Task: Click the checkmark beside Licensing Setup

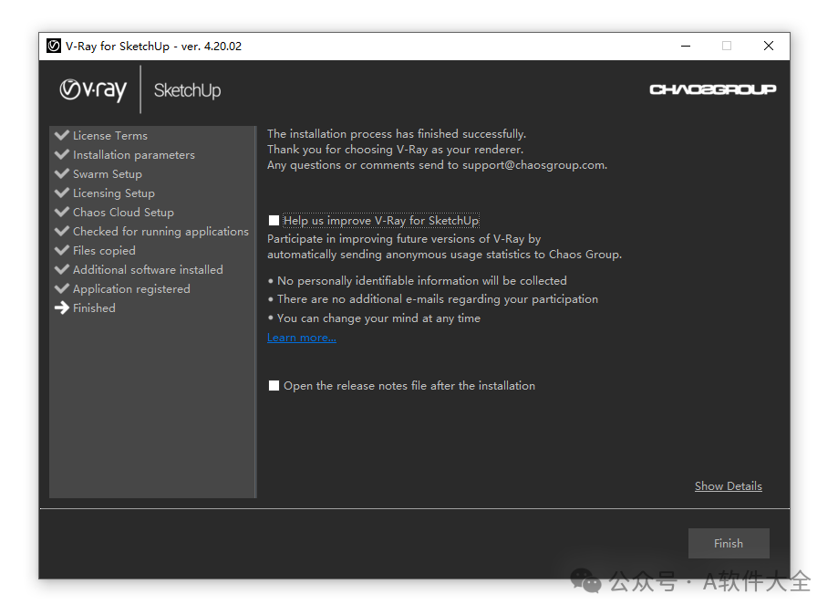Action: (x=62, y=193)
